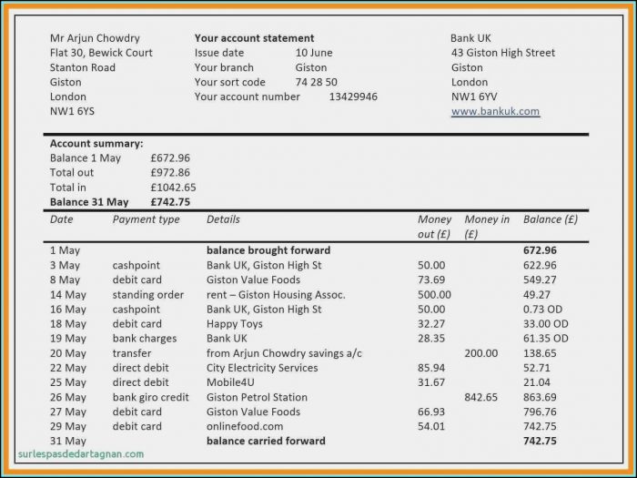
Task: Select the "Happy Toys" transaction detail
Action: coord(235,324)
